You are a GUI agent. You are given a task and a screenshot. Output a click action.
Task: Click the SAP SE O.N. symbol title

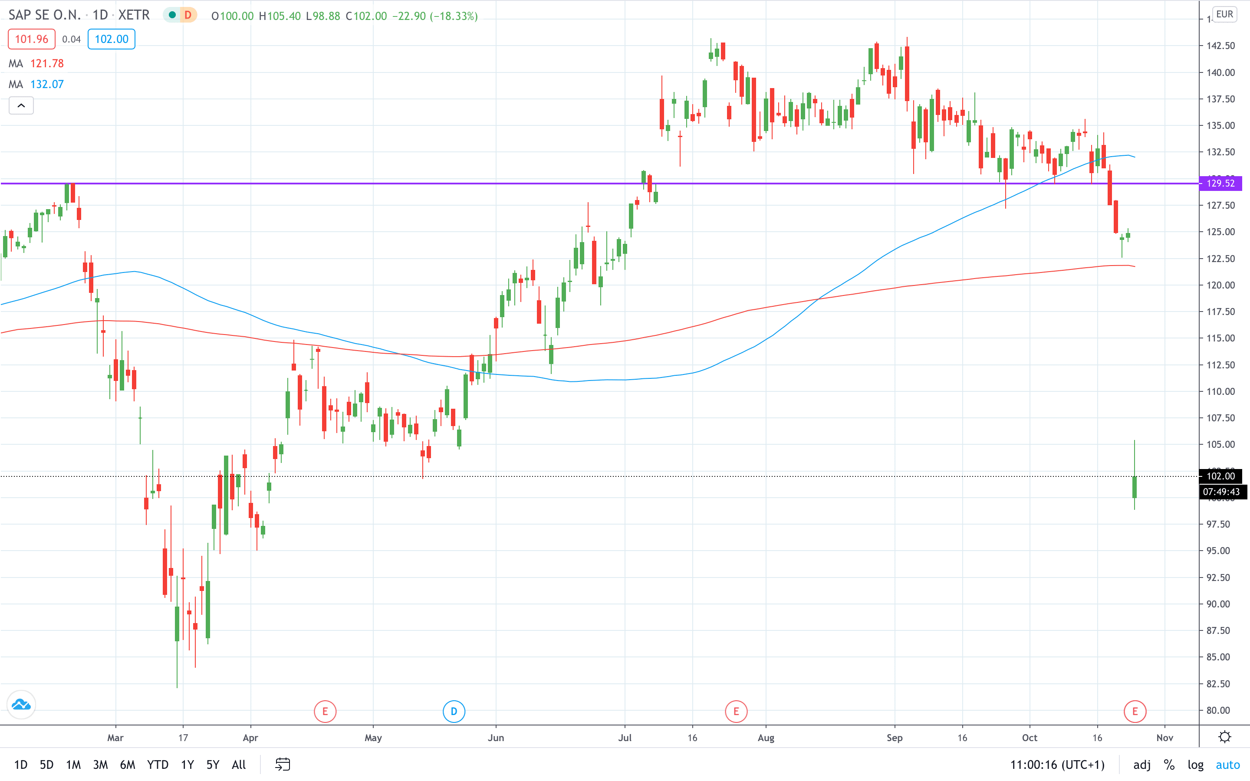coord(45,15)
